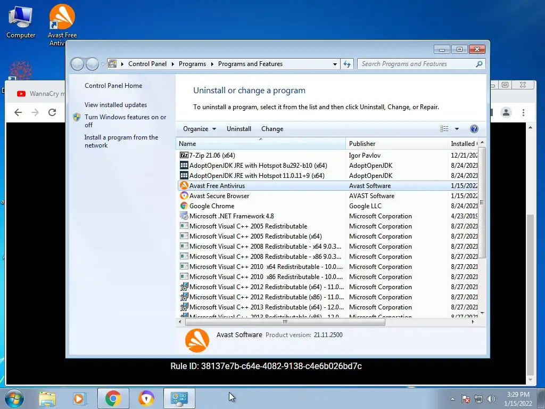
Task: Click the change view icon in toolbar
Action: pyautogui.click(x=444, y=129)
